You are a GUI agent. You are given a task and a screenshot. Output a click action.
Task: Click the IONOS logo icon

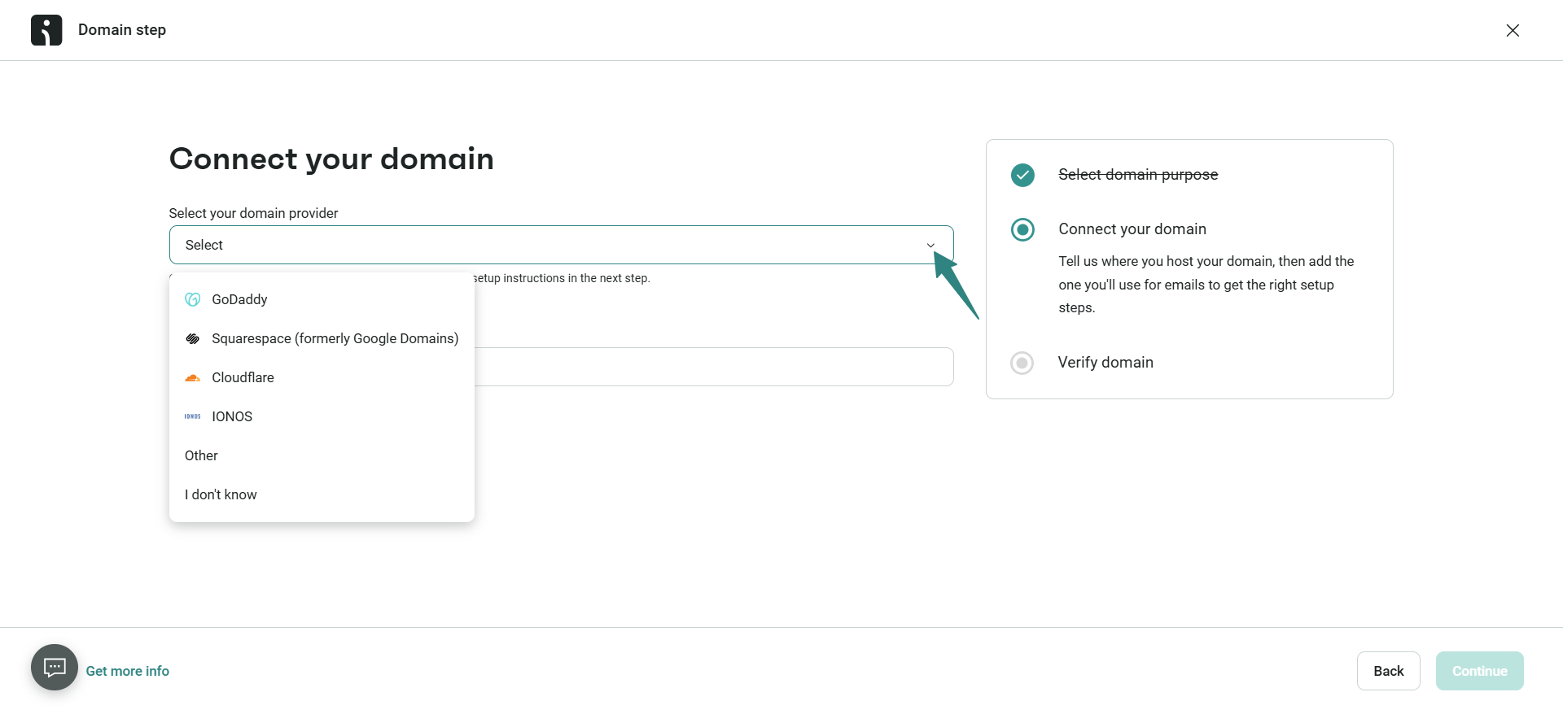coord(193,416)
